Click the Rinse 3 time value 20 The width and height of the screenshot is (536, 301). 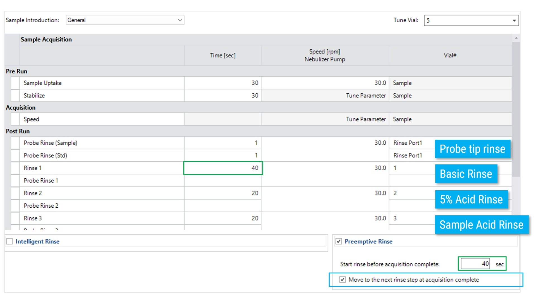223,218
